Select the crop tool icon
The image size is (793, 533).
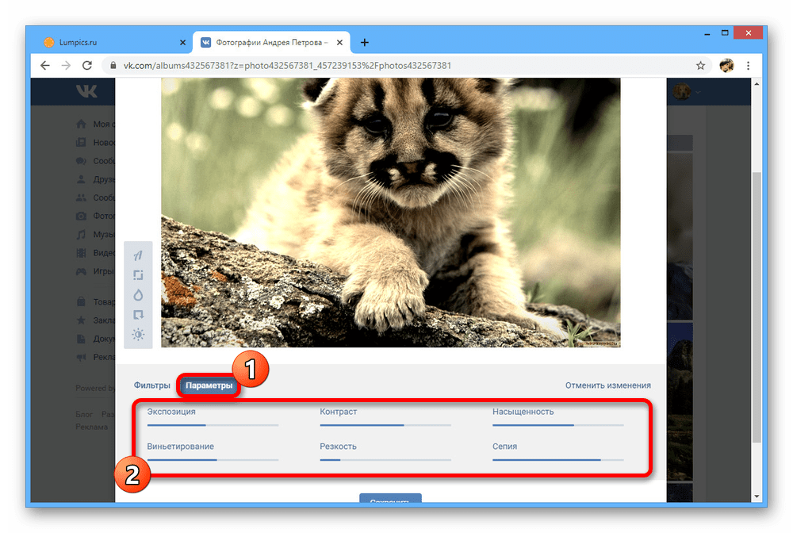coord(138,275)
